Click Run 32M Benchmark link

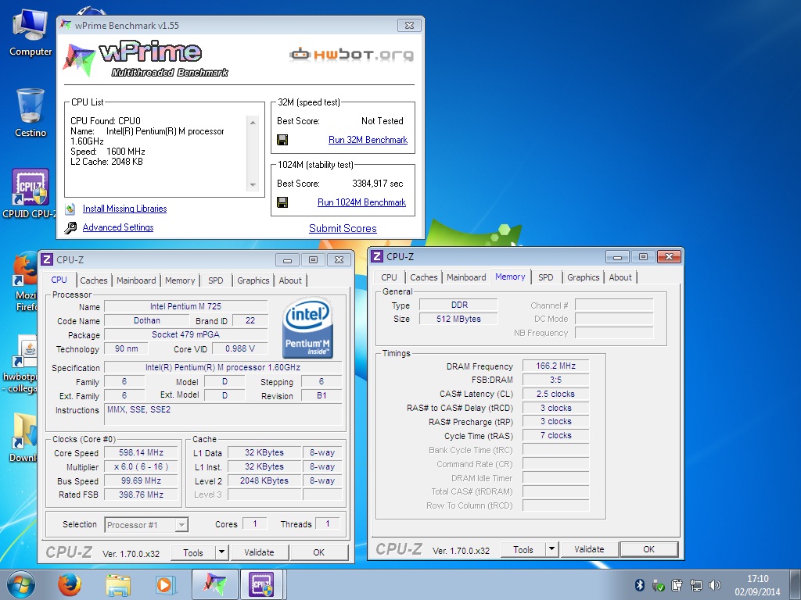368,140
